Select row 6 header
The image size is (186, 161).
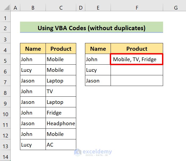(x=5, y=70)
